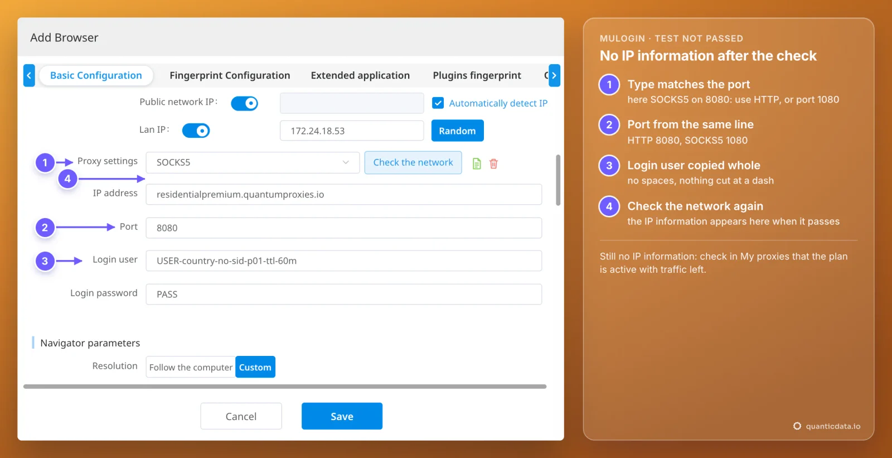Click the vertical scrollbar of the dialog
The image size is (892, 458).
pos(558,180)
